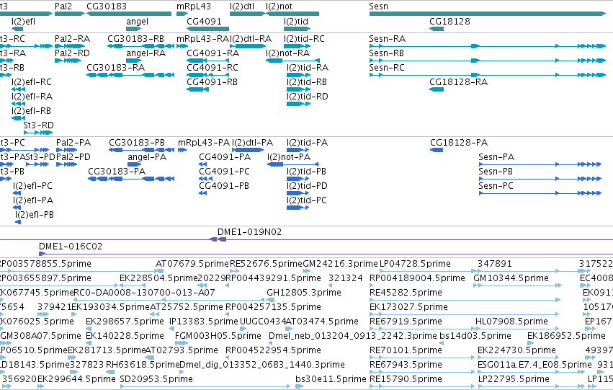Select the Pal2 gene arrow glyph
The image size is (613, 390).
[x=70, y=14]
